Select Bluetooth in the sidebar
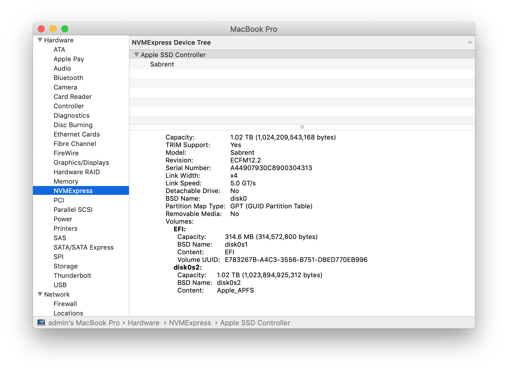 68,78
